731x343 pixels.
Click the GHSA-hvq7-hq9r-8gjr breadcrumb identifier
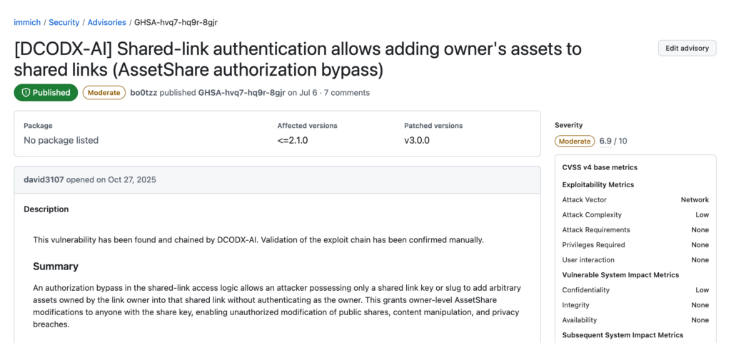coord(176,22)
